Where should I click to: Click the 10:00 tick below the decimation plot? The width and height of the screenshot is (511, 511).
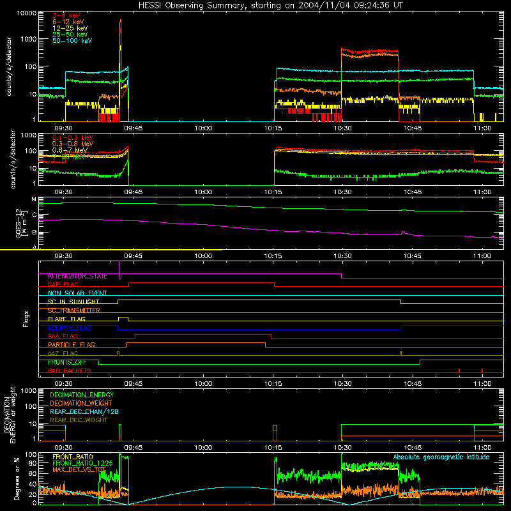(203, 448)
